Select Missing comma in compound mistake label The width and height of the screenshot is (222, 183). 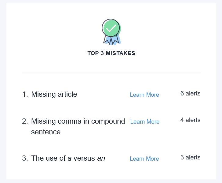click(78, 121)
